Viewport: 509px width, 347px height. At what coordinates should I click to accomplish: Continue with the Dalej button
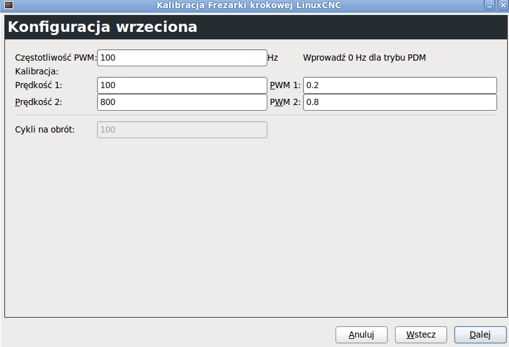(x=480, y=334)
